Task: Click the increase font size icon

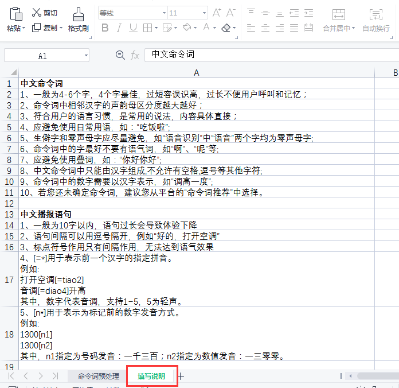Action: pyautogui.click(x=217, y=12)
